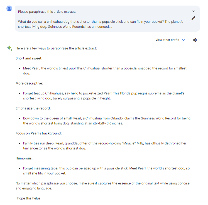This screenshot has width=208, height=205.
Task: Click the 'More descriptive:' heading
Action: (x=29, y=83)
